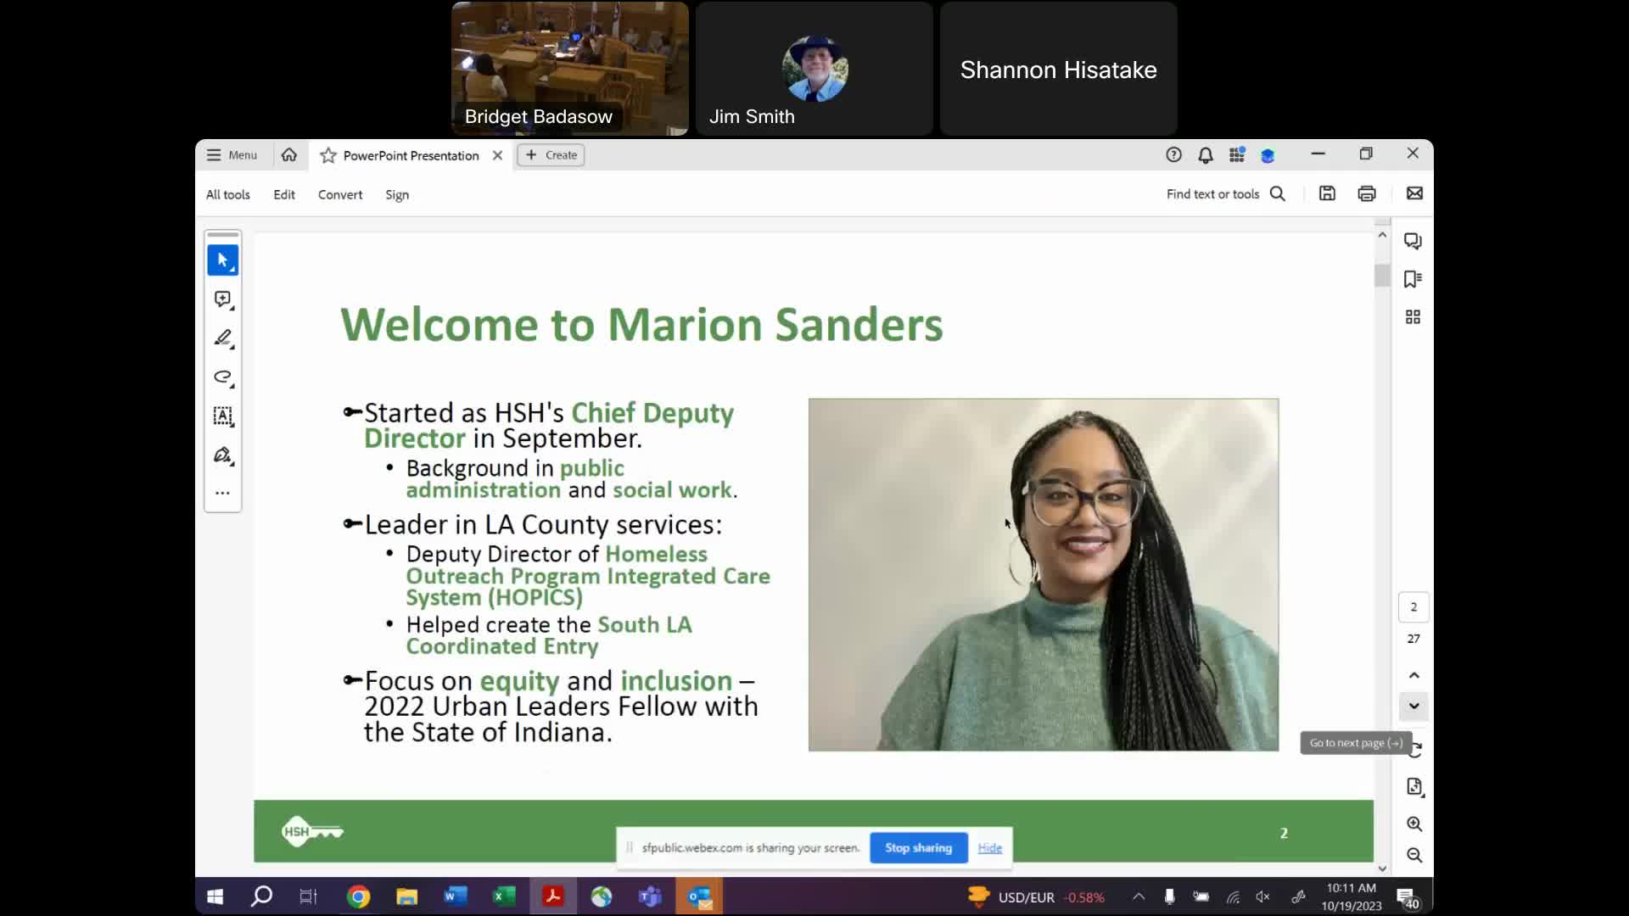Click the zoom in magnifier icon
The width and height of the screenshot is (1629, 916).
pyautogui.click(x=1413, y=824)
